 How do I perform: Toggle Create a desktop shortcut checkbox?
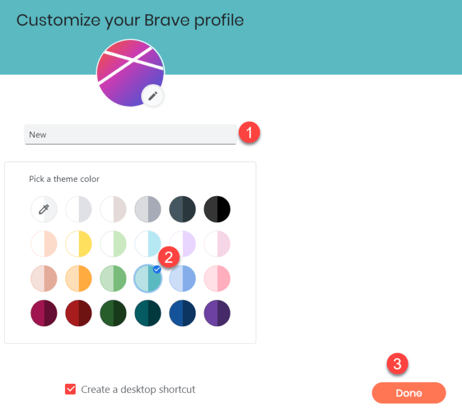point(70,389)
